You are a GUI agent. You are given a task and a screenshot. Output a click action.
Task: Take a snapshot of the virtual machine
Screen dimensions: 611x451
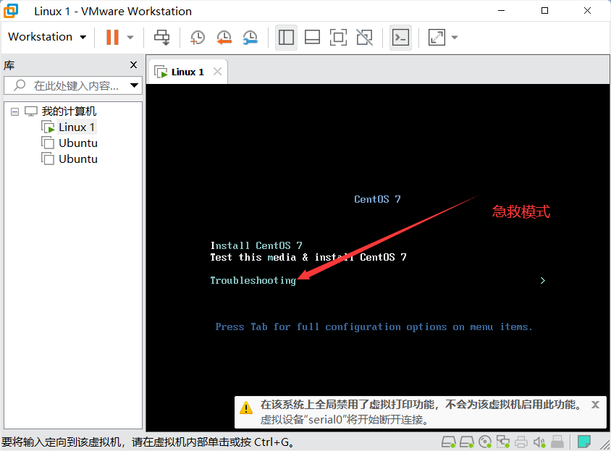[198, 38]
